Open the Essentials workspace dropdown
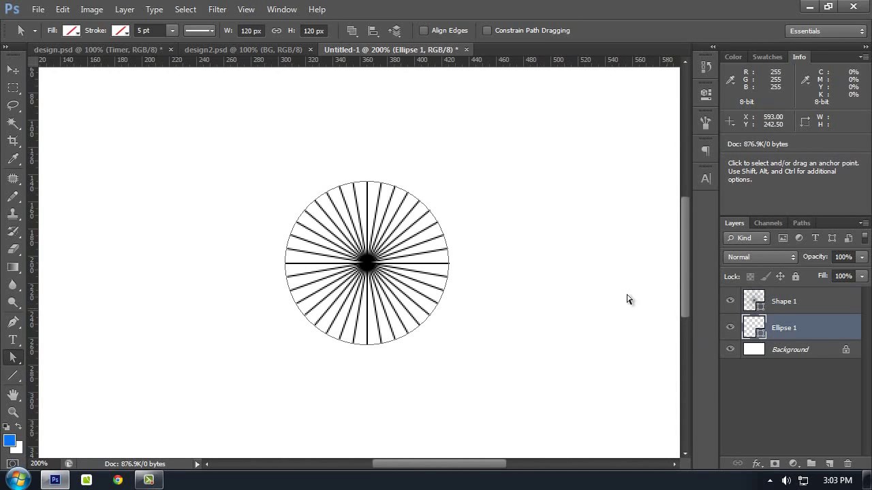The image size is (872, 490). [826, 31]
